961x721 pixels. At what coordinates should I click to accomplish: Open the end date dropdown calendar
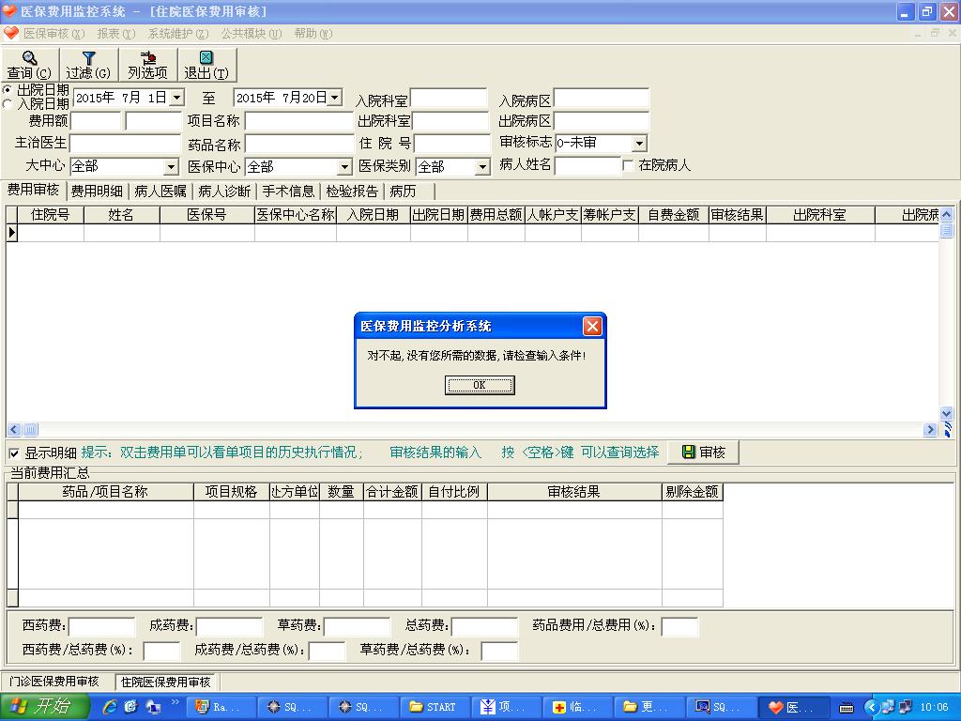335,98
